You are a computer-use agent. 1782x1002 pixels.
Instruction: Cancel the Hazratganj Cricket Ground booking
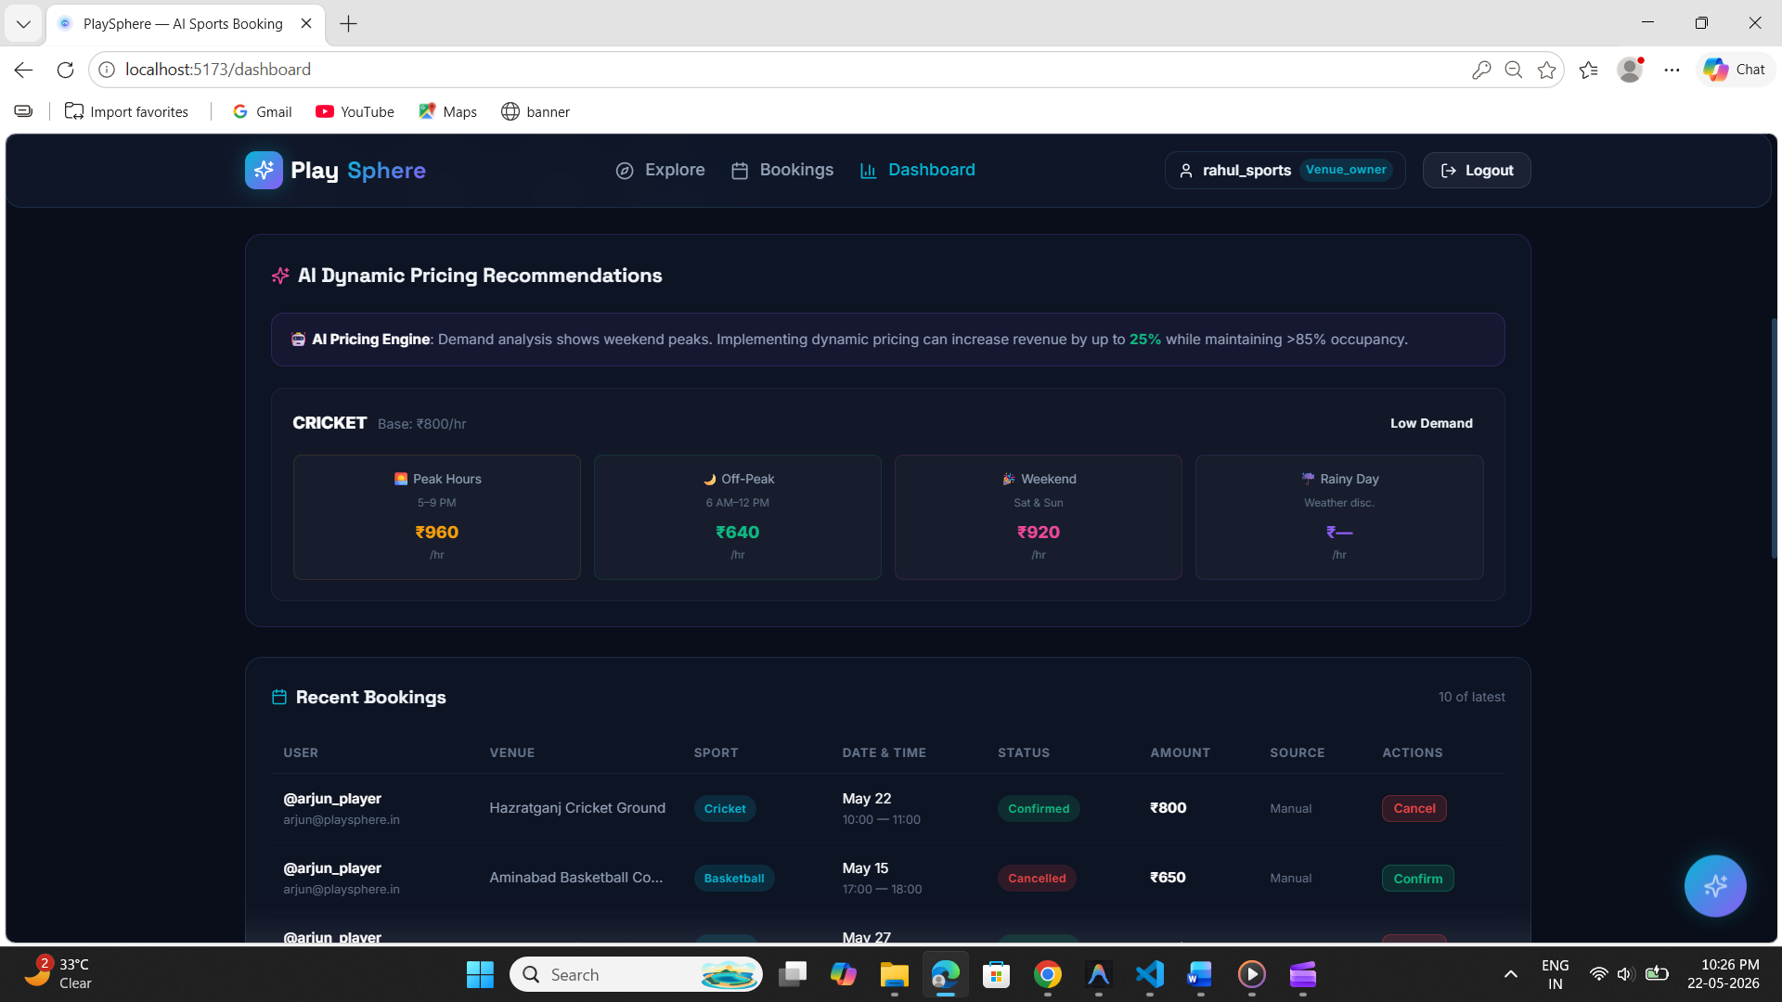(x=1414, y=808)
